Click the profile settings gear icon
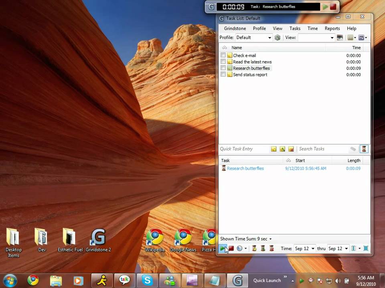The height and width of the screenshot is (288, 385). (x=278, y=38)
